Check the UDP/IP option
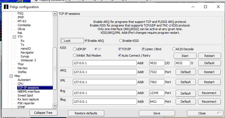This screenshot has height=118, width=225. [74, 49]
